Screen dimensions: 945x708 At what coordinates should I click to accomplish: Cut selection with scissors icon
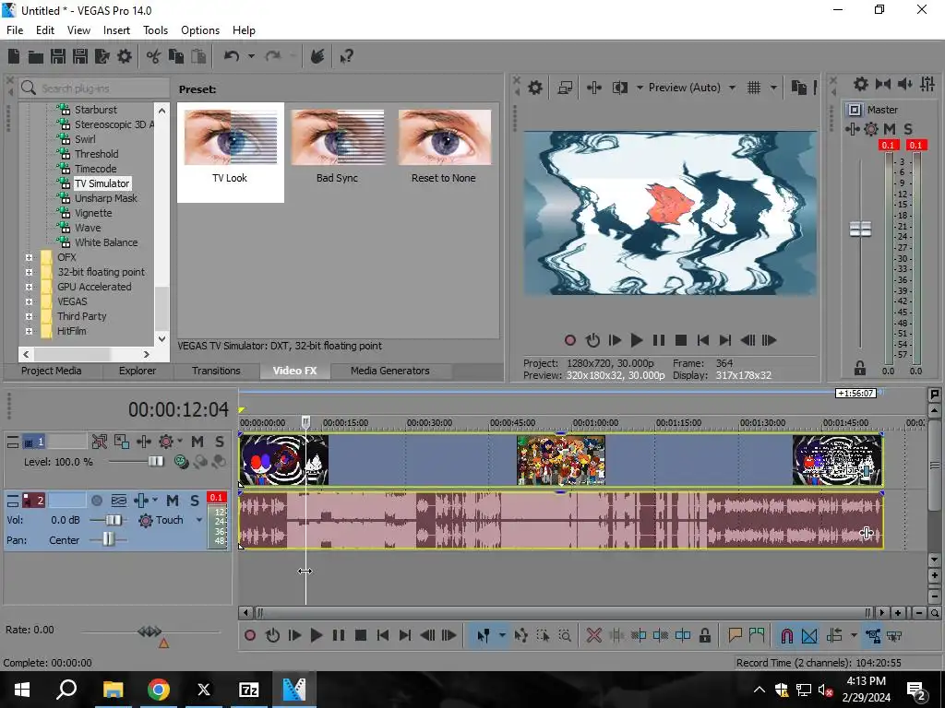(153, 56)
